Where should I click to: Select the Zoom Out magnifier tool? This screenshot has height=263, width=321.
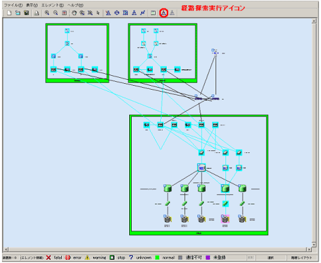pyautogui.click(x=55, y=13)
